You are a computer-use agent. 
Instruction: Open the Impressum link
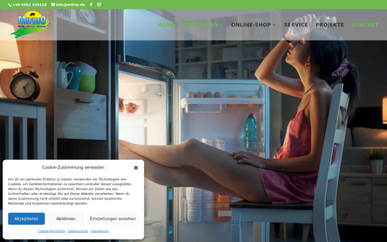(x=100, y=232)
